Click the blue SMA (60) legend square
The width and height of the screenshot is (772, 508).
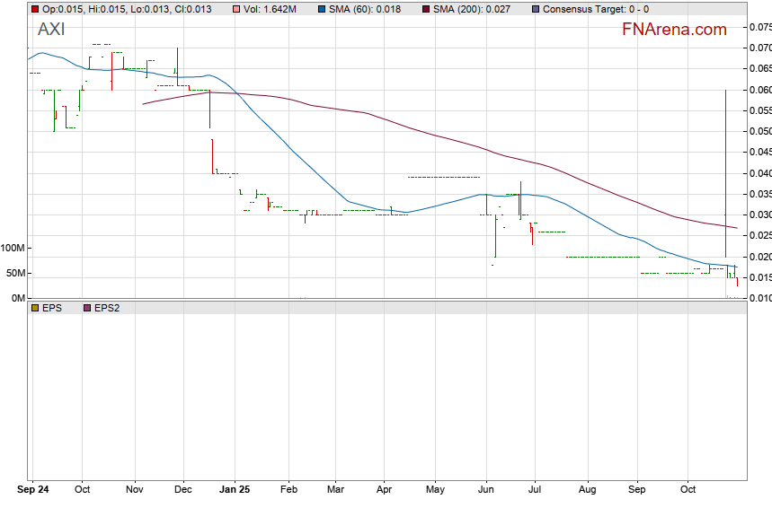[x=322, y=9]
